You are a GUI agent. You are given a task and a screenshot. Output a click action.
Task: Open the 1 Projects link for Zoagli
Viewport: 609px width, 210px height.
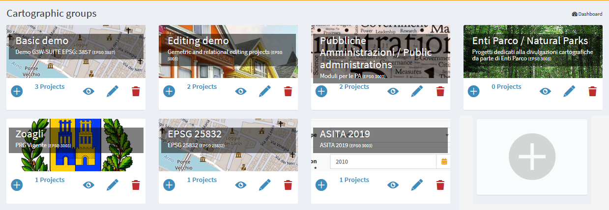coord(50,180)
